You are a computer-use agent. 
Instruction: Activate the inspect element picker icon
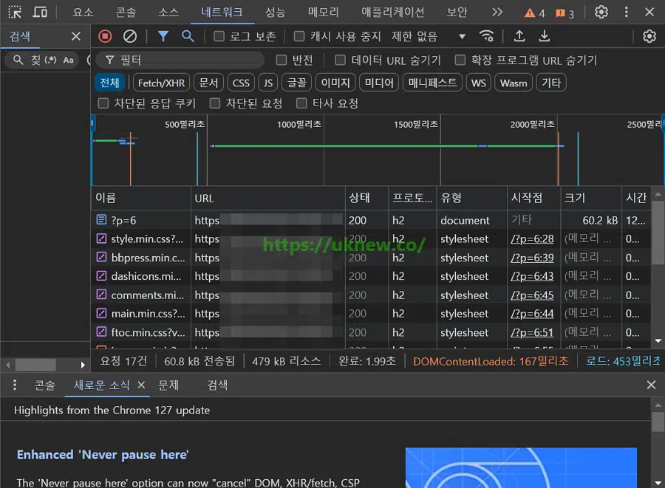point(15,12)
